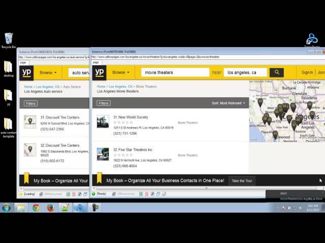The height and width of the screenshot is (243, 325).
Task: Click New World Society listing thumbnail
Action: tap(103, 121)
